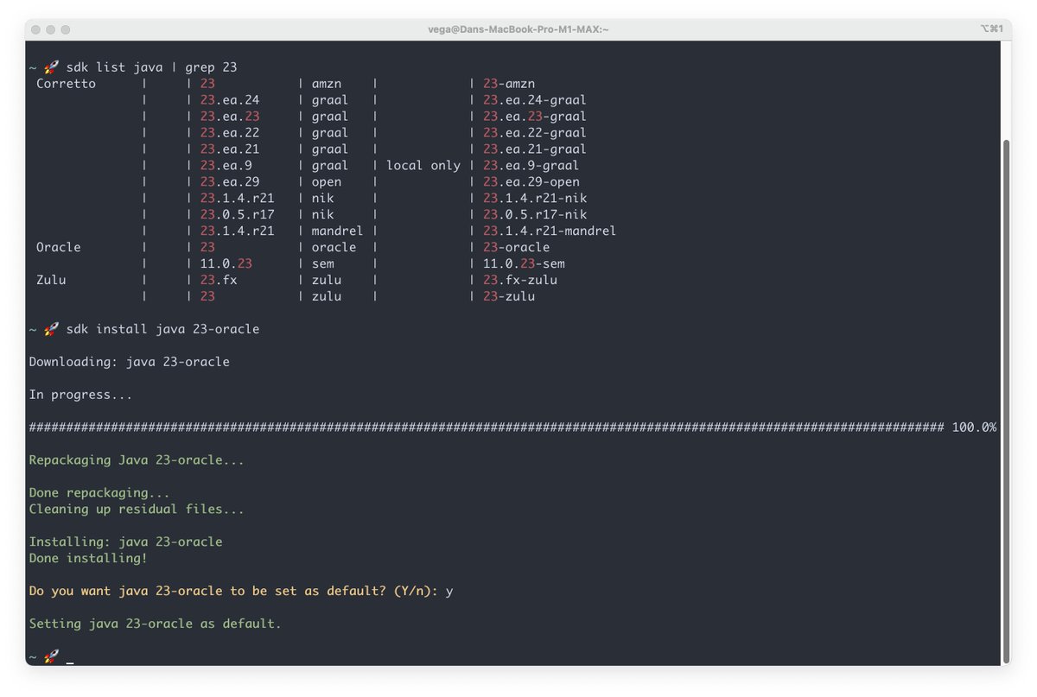Image resolution: width=1037 pixels, height=697 pixels.
Task: Click version '11.0.23' in version column
Action: 226,263
